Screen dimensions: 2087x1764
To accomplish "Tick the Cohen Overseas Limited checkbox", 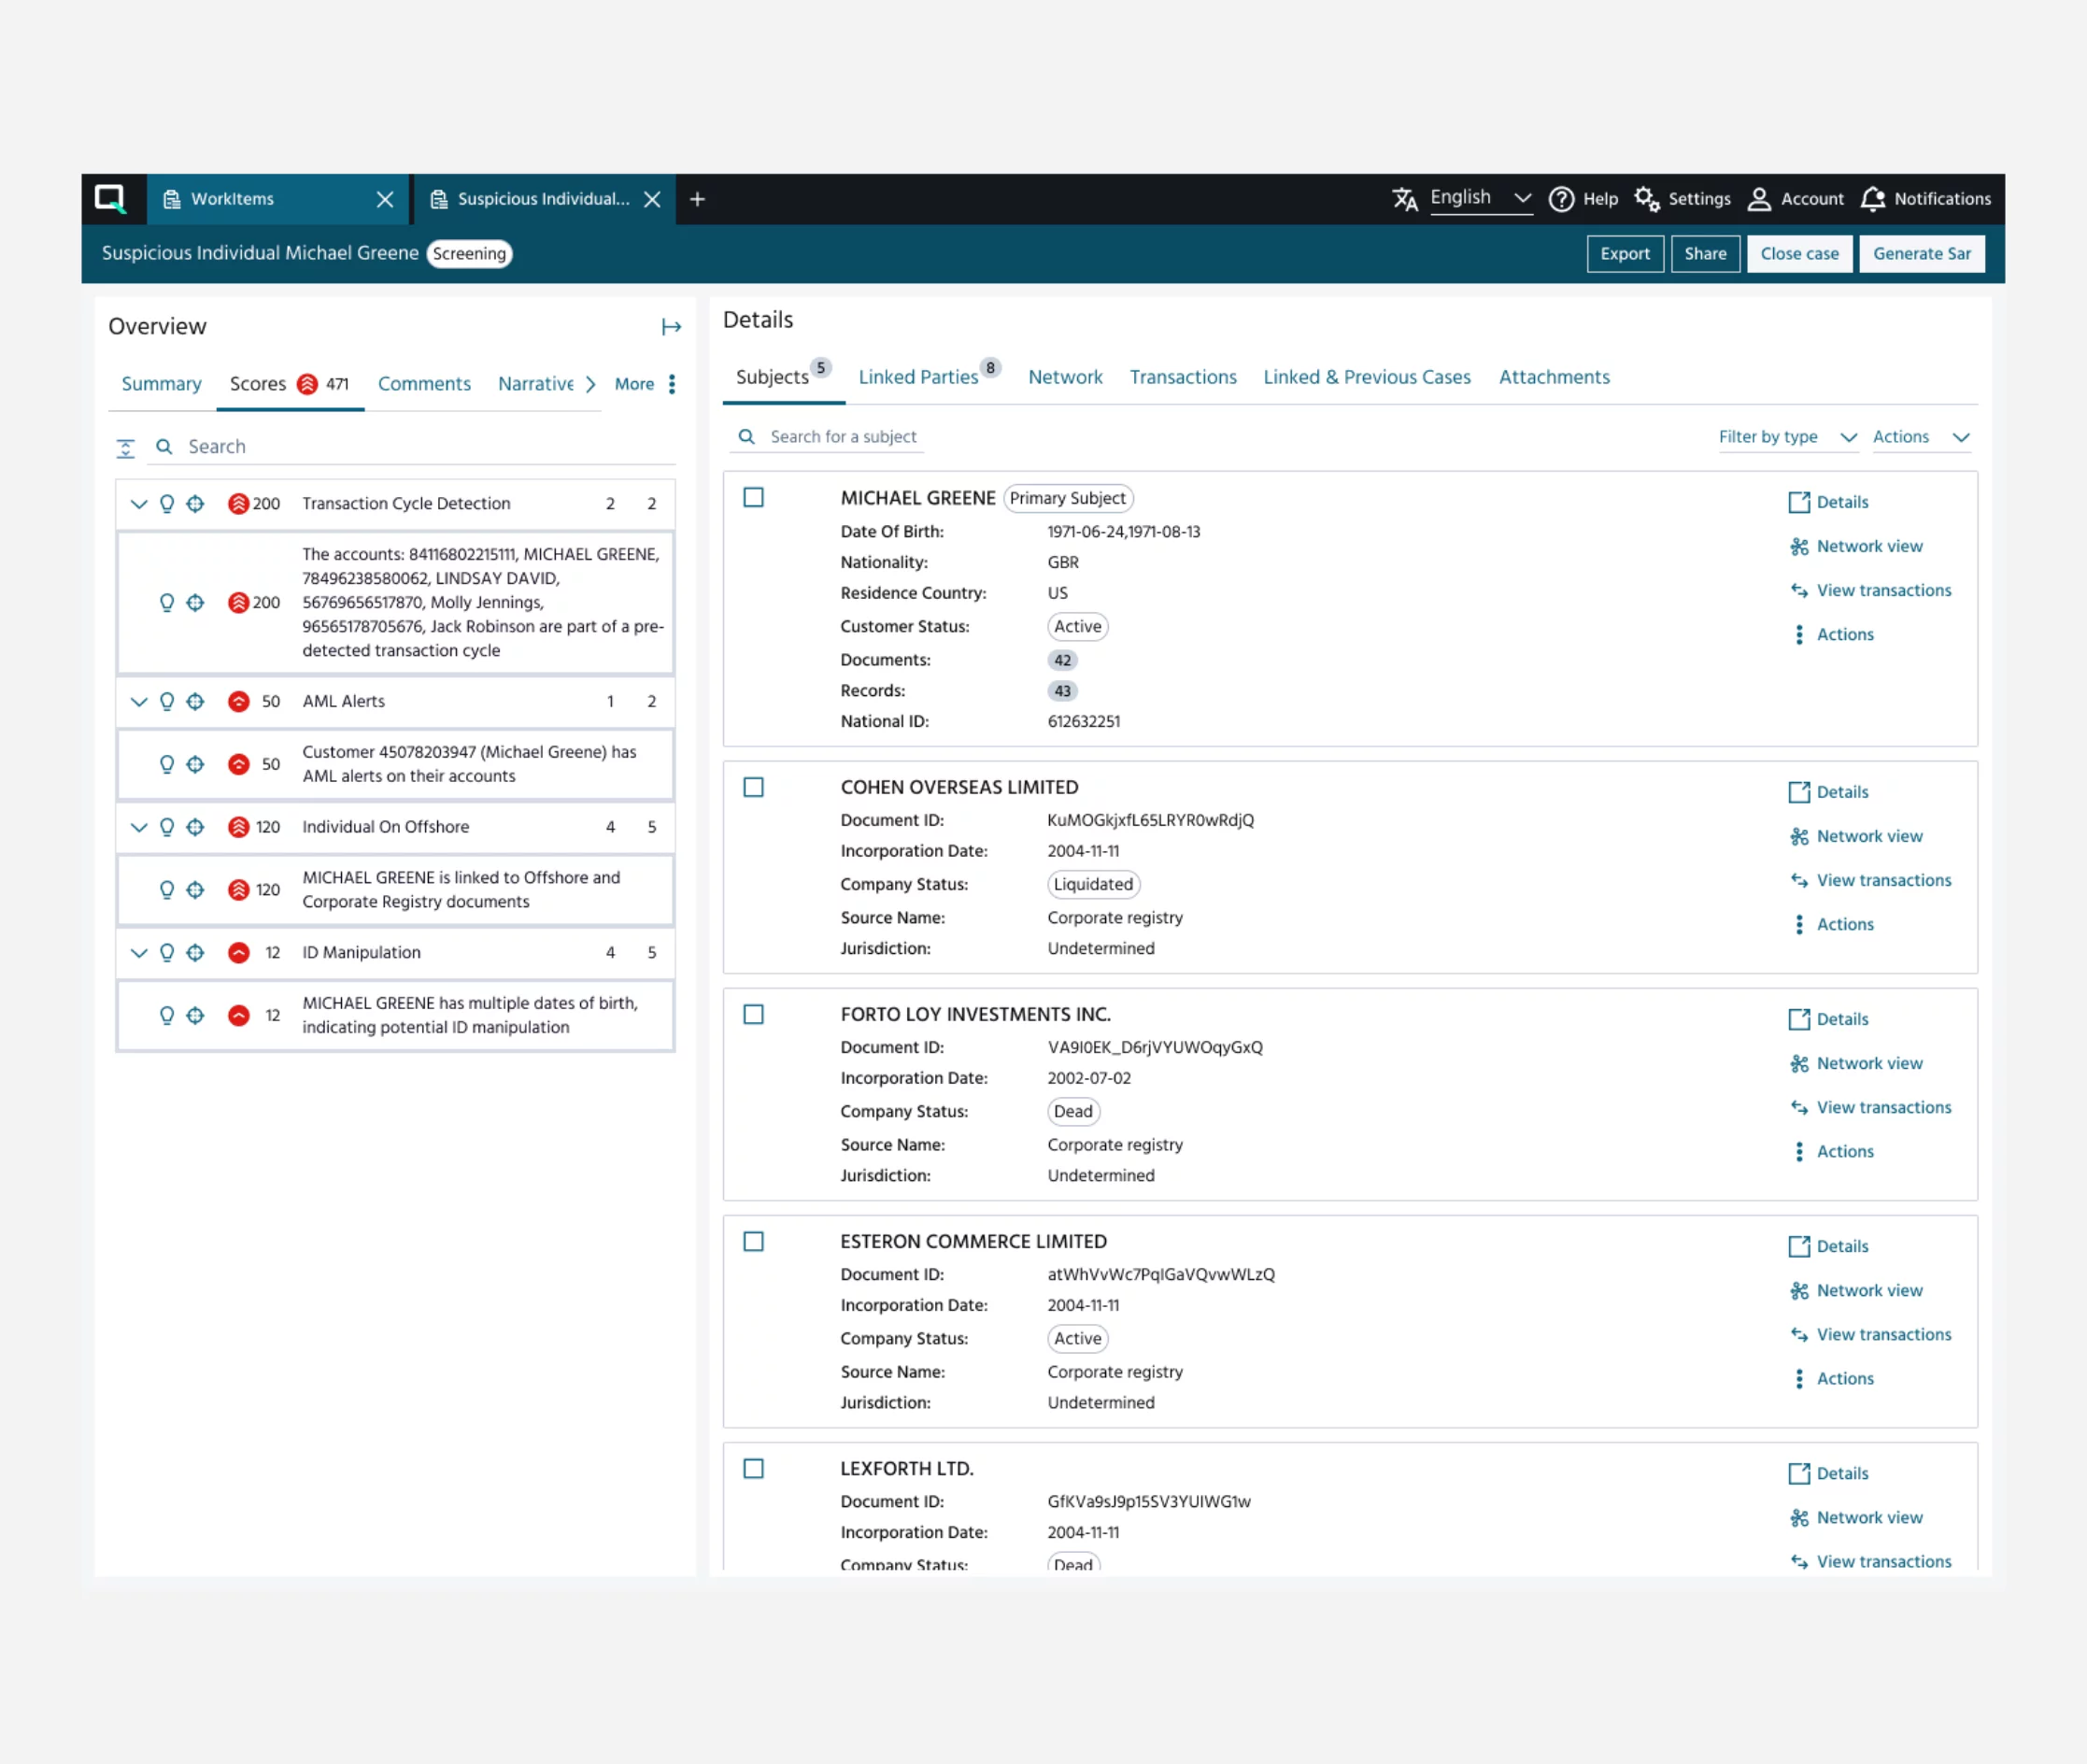I will (x=754, y=787).
